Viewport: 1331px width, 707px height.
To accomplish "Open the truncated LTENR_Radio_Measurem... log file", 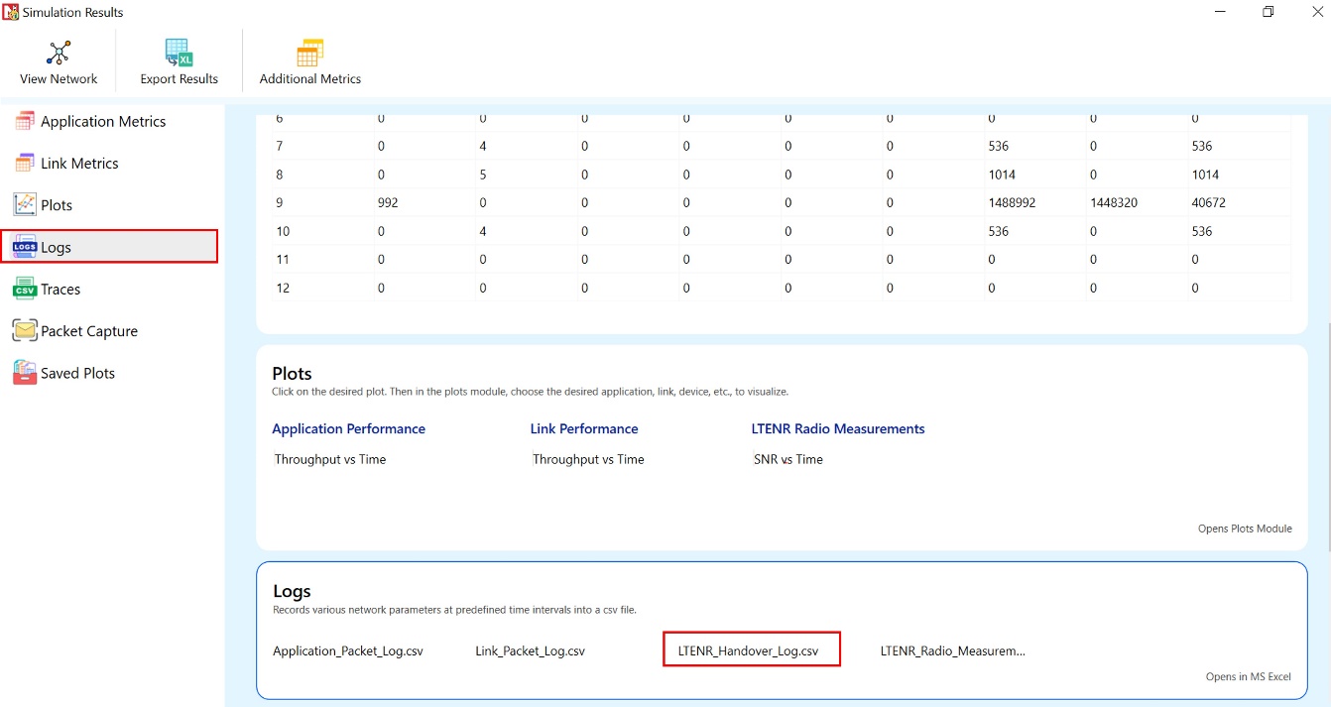I will [952, 651].
